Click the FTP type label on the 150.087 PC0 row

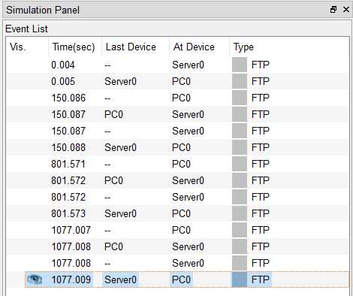pyautogui.click(x=261, y=114)
